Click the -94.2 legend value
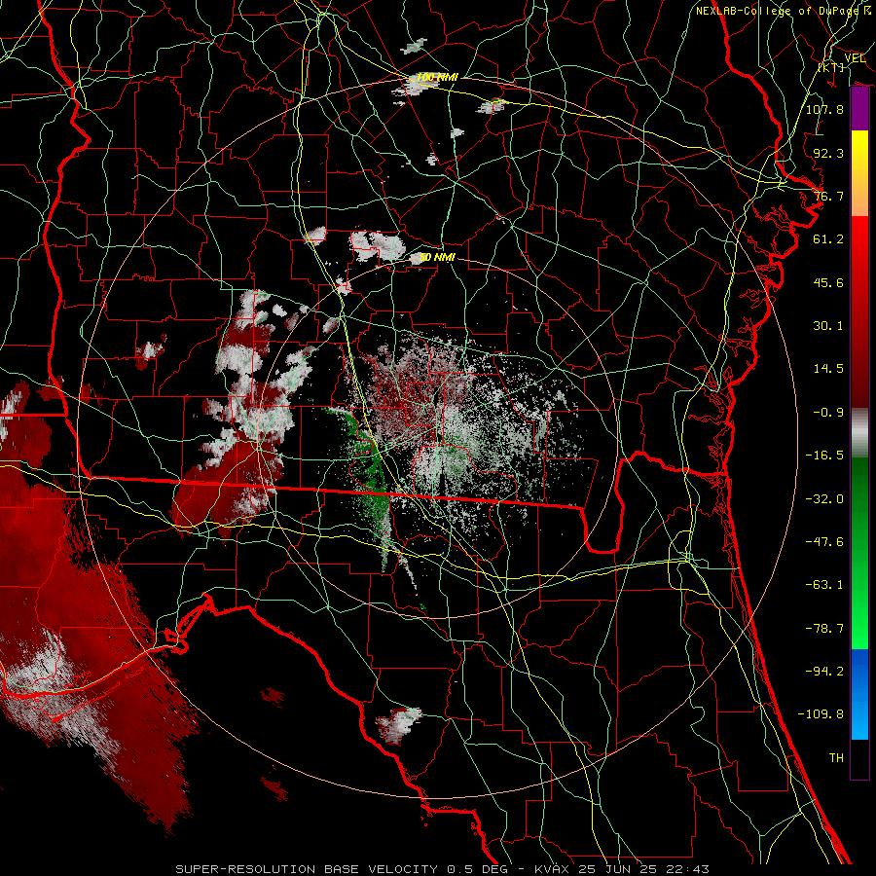876x876 pixels. [824, 671]
